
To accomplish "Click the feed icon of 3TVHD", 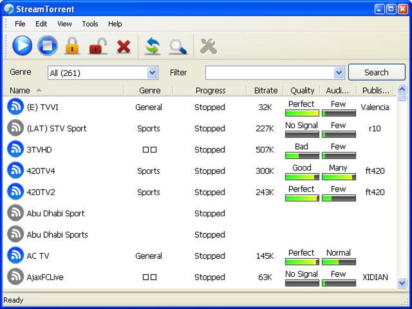I will (x=15, y=149).
